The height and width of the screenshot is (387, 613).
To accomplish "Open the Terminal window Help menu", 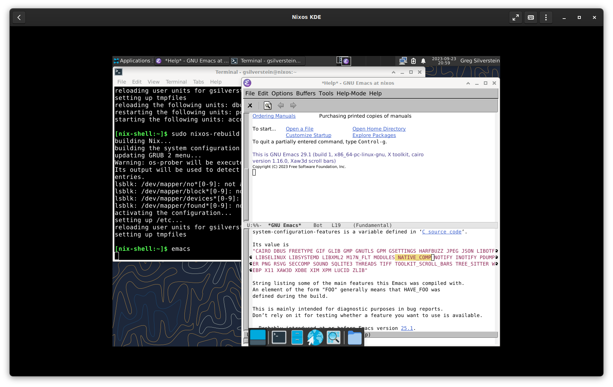I will [216, 82].
